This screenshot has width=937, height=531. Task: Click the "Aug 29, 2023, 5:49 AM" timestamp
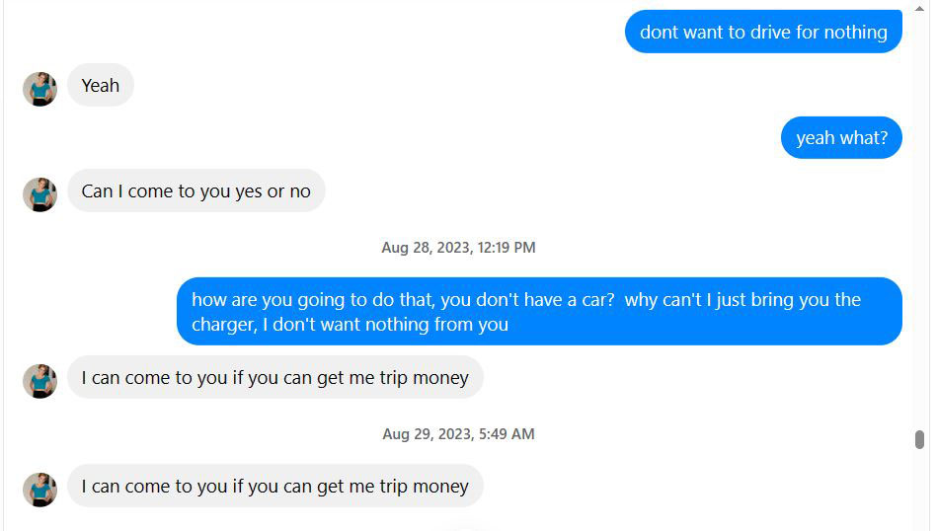(458, 434)
